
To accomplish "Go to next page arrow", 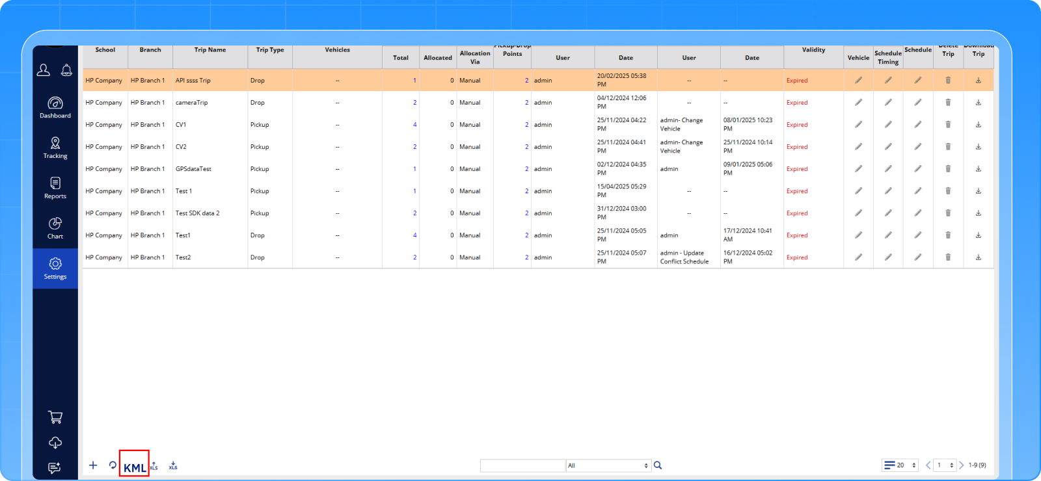I will 962,465.
